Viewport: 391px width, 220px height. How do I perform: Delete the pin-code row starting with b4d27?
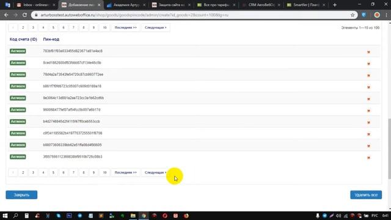(368, 122)
